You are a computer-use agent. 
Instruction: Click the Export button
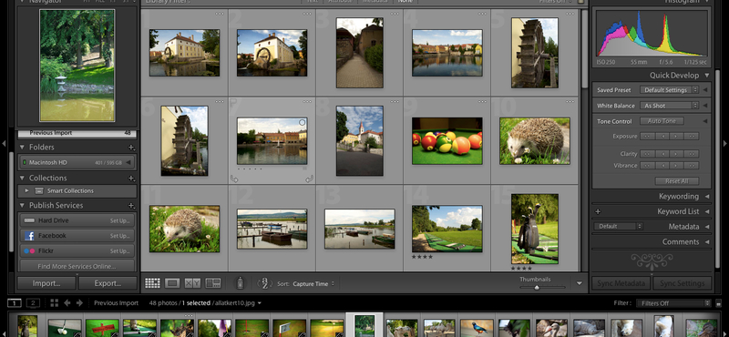click(x=108, y=283)
